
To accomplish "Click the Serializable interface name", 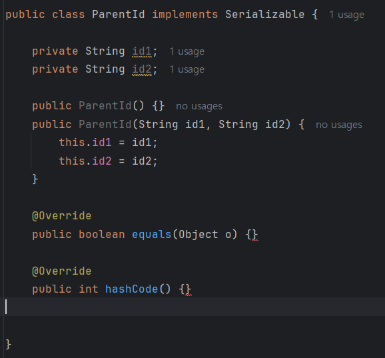I will click(265, 15).
